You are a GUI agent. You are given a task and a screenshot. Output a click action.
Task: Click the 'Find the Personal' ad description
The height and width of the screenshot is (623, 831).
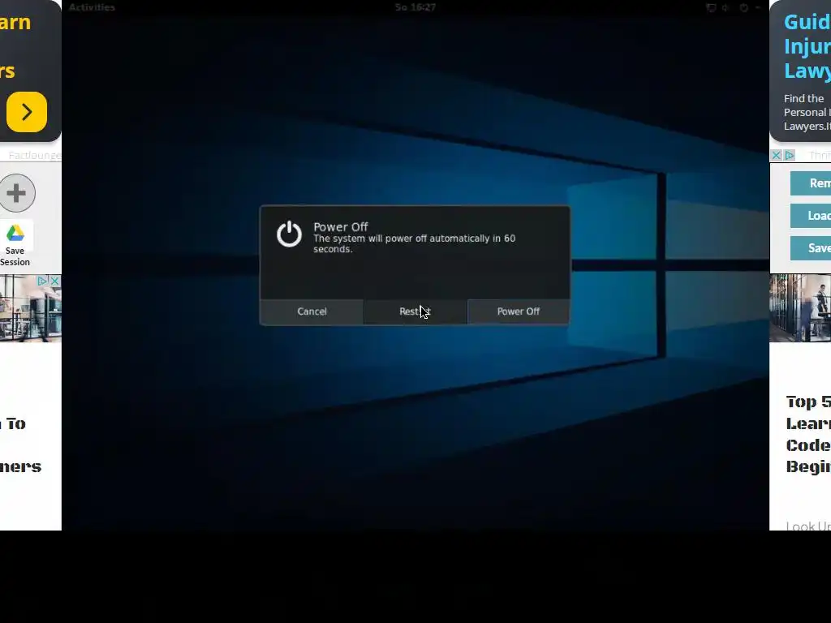click(x=807, y=112)
